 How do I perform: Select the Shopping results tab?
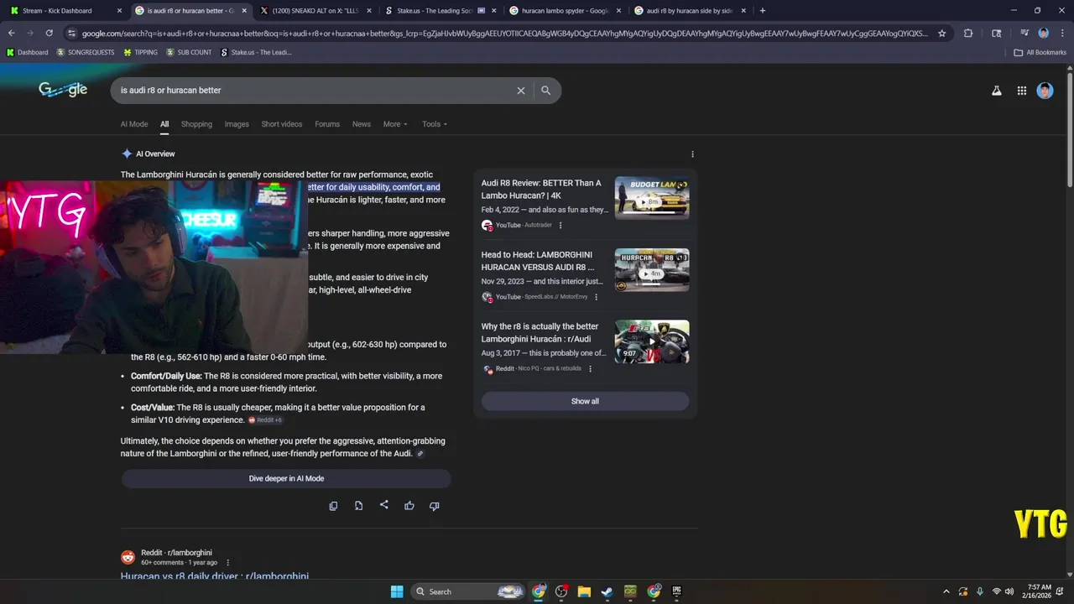(196, 124)
